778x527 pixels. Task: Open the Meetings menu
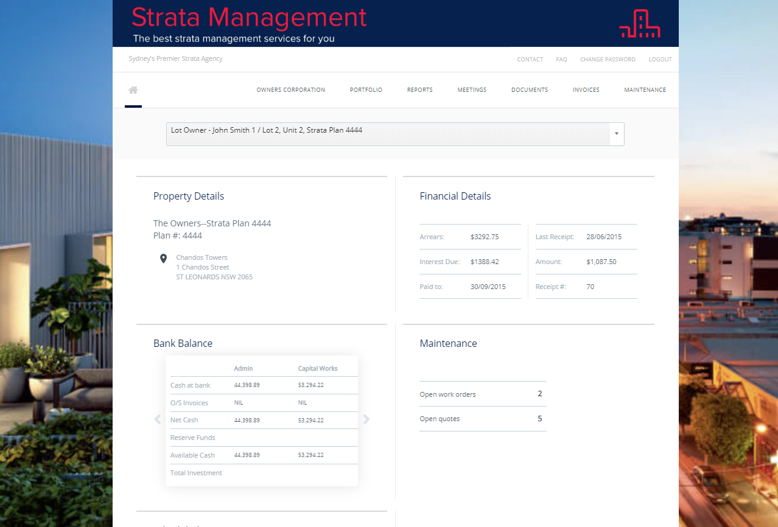click(472, 90)
